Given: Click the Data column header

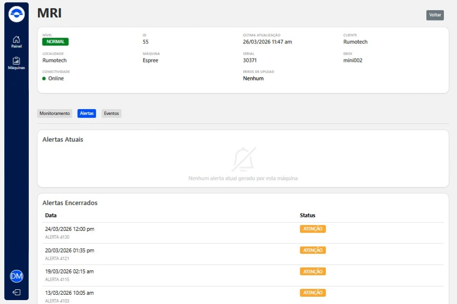Looking at the screenshot, I should [51, 215].
